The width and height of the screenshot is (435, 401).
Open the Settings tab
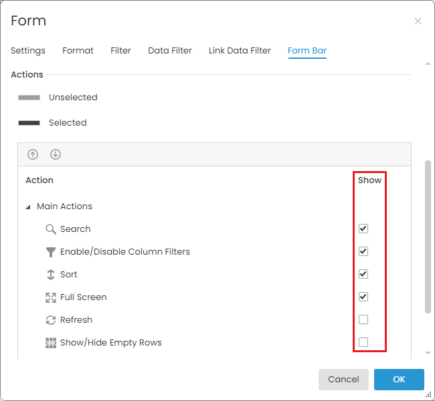tap(28, 50)
